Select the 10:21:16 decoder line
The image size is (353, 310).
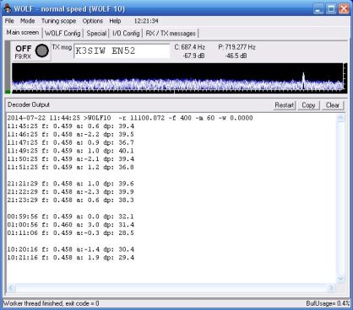click(x=71, y=258)
